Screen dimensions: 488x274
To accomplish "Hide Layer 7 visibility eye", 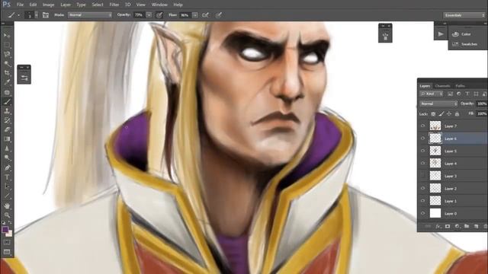I will click(x=422, y=126).
